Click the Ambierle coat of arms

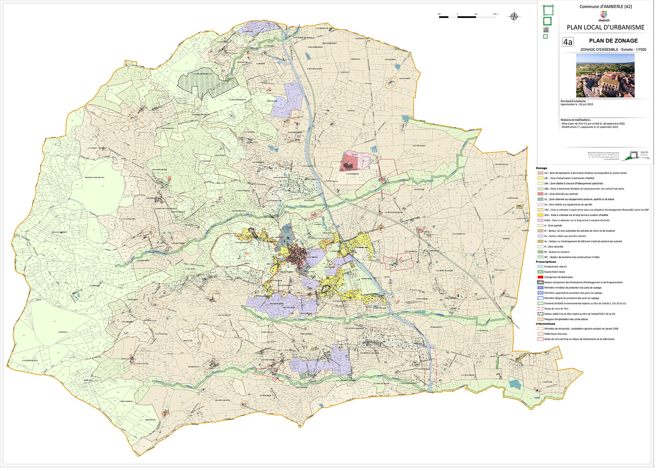(604, 14)
